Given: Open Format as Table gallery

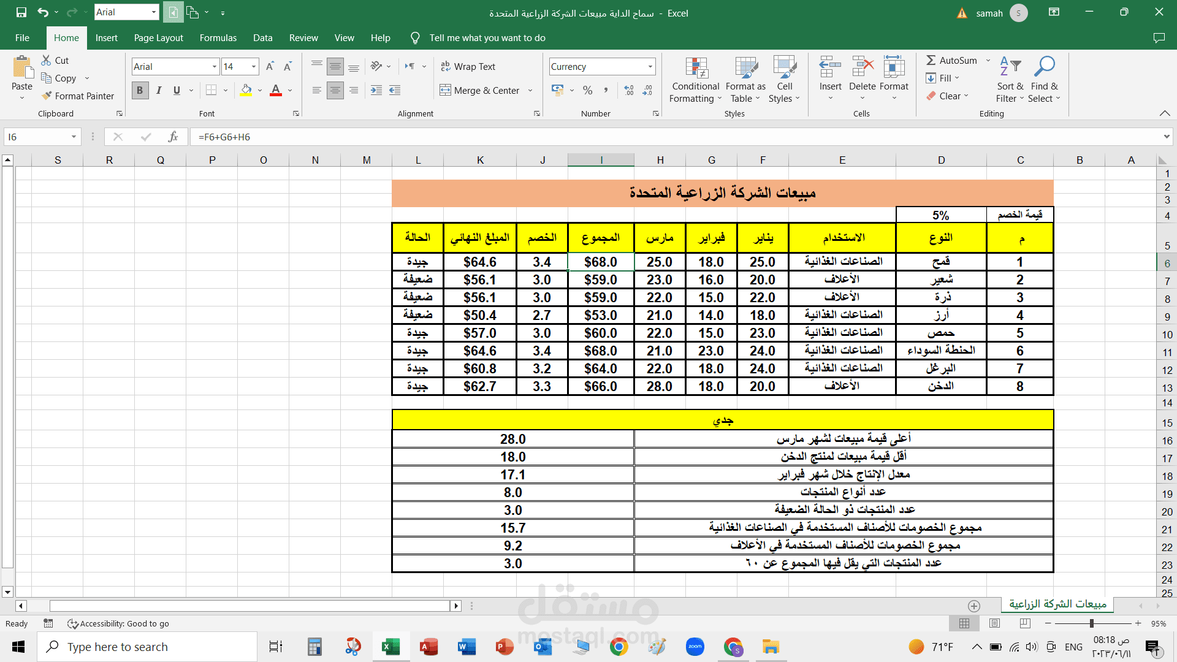Looking at the screenshot, I should 745,80.
